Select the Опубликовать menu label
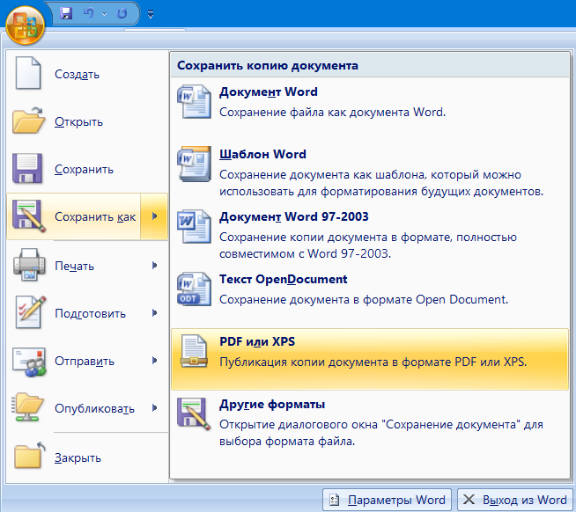This screenshot has width=576, height=512. (95, 409)
